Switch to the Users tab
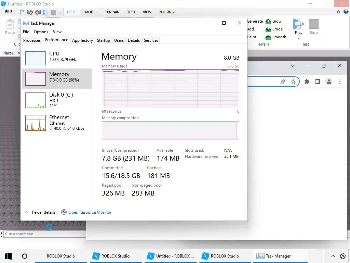 click(x=119, y=40)
